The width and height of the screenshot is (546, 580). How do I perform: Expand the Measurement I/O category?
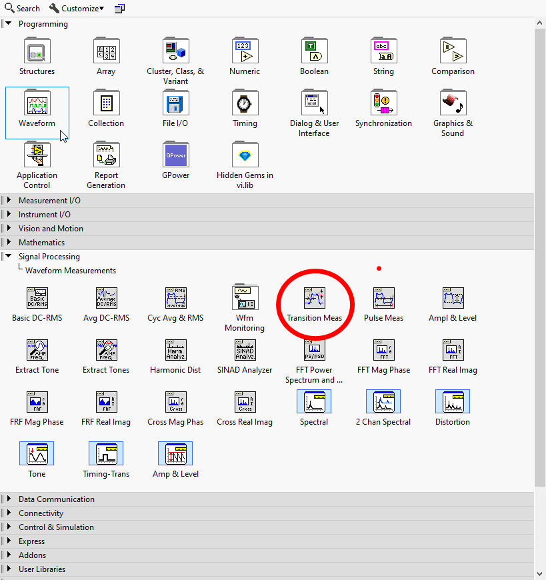point(9,201)
